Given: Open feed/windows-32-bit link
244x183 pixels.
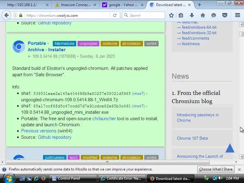Looking at the screenshot, I should tap(199, 33).
